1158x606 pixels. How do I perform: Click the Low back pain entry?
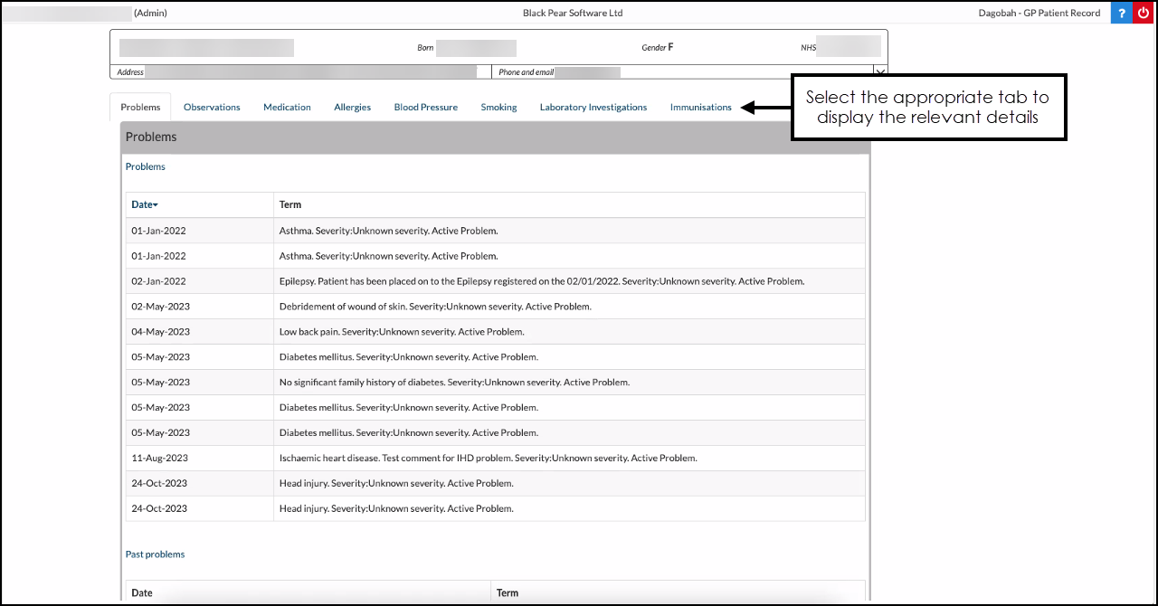tap(401, 332)
